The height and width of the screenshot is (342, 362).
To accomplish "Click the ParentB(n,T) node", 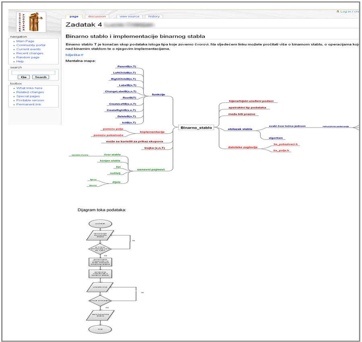I will coord(127,66).
